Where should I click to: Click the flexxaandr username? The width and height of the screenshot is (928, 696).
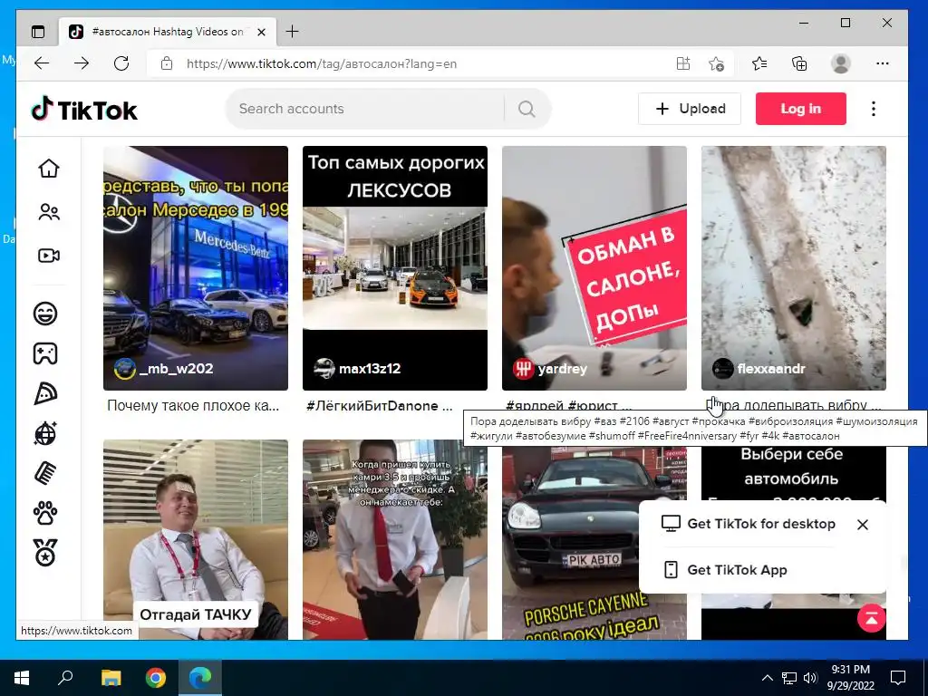coord(771,369)
